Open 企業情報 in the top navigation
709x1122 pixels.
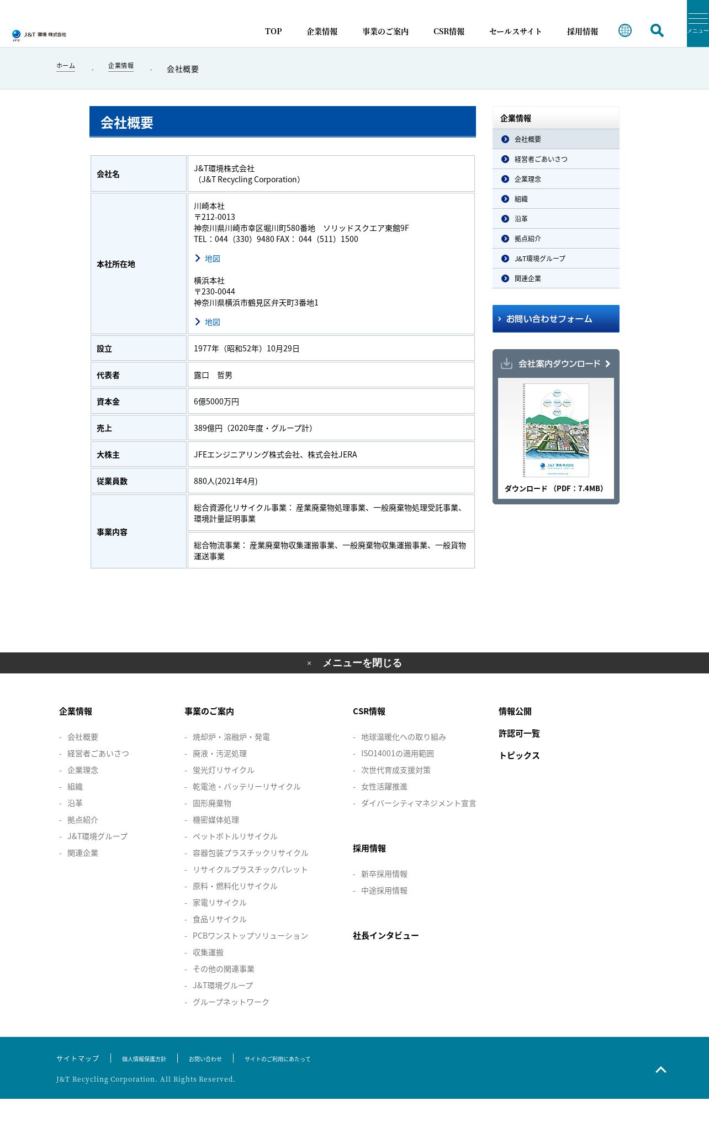pyautogui.click(x=322, y=31)
